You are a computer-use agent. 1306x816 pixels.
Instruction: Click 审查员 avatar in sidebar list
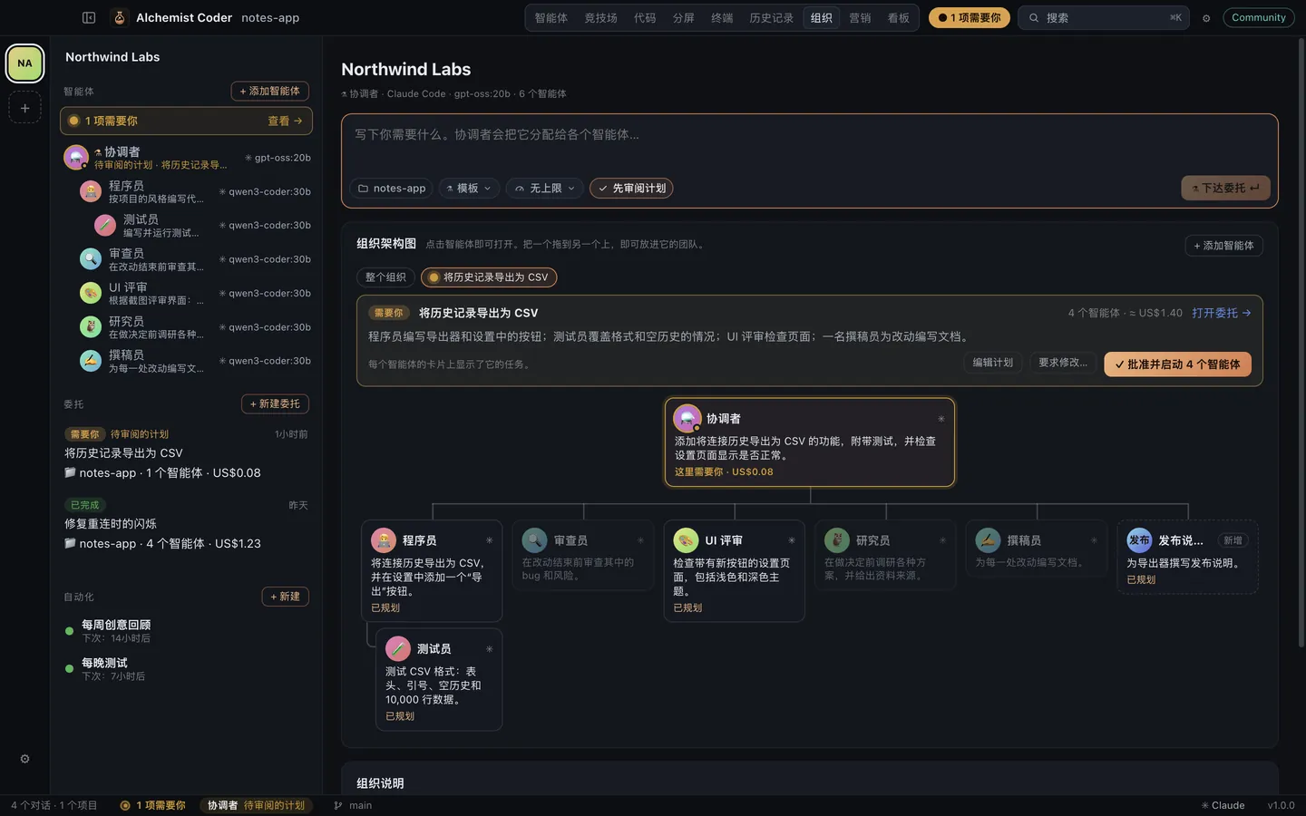pyautogui.click(x=90, y=259)
